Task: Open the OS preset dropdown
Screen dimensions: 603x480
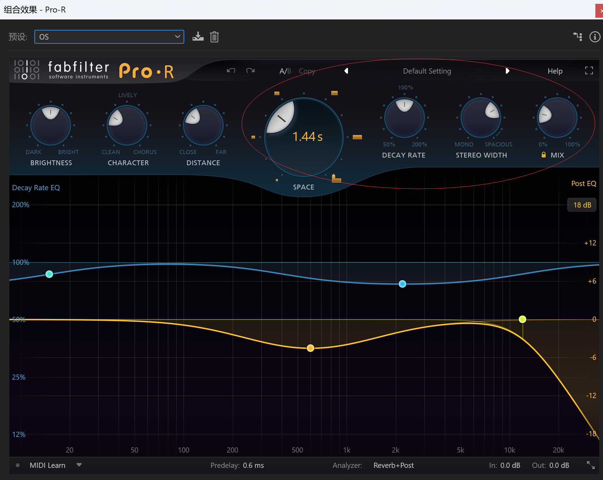Action: [x=109, y=37]
